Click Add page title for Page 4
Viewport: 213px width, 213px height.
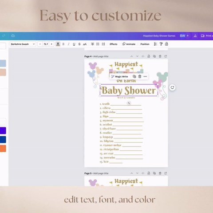(x=101, y=56)
